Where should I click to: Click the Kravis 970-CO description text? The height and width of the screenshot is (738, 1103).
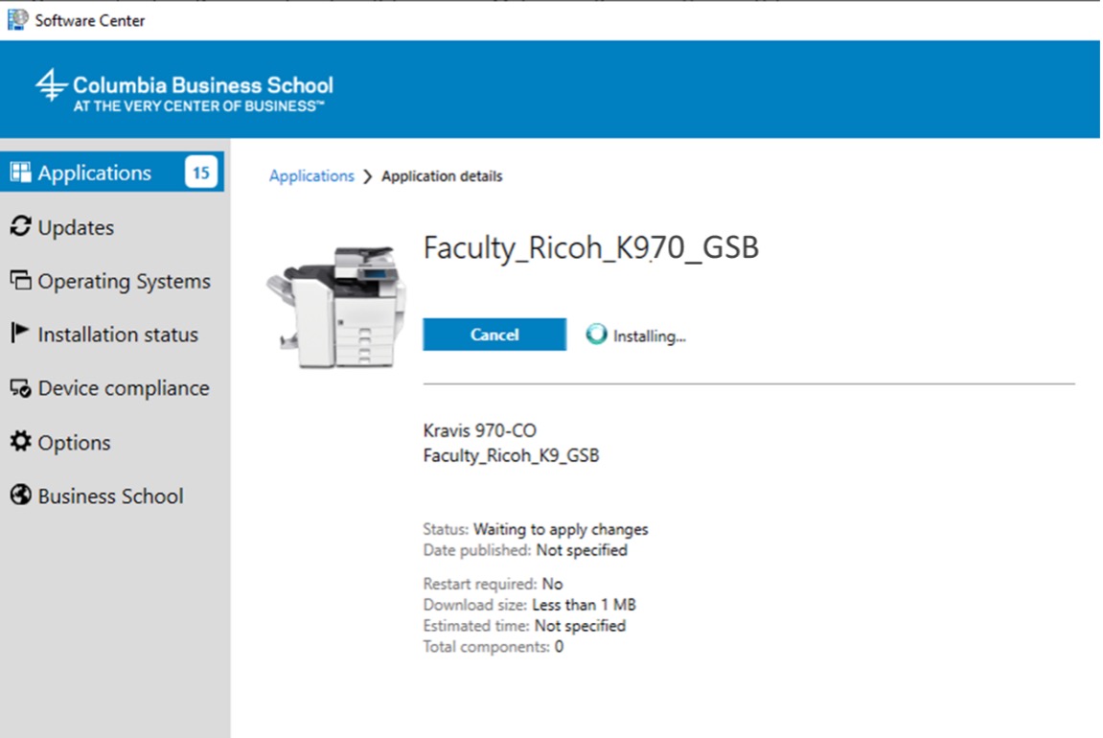(480, 429)
